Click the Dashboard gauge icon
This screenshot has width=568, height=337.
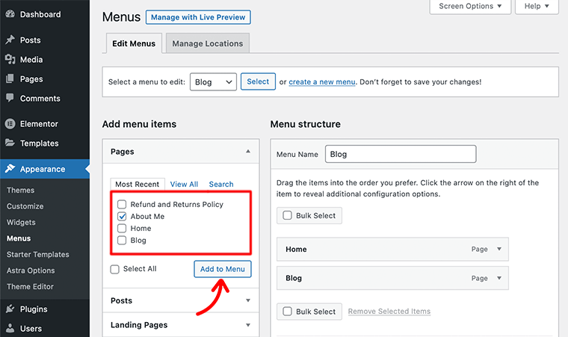[10, 14]
